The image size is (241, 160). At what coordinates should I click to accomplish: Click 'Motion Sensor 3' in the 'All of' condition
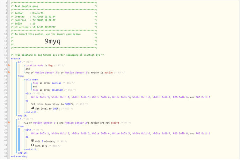click(44, 123)
